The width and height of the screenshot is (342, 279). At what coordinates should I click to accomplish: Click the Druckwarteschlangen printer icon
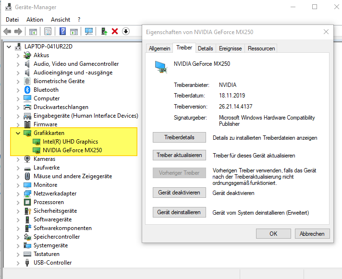[27, 107]
